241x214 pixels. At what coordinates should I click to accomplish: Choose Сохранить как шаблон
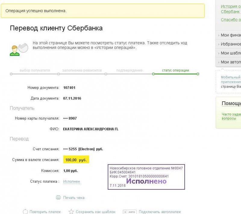point(95,212)
